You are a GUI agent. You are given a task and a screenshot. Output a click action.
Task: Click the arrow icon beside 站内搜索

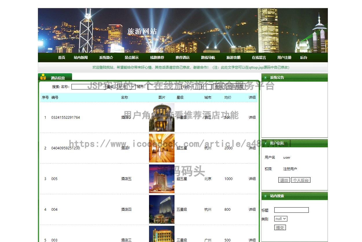pos(265,196)
